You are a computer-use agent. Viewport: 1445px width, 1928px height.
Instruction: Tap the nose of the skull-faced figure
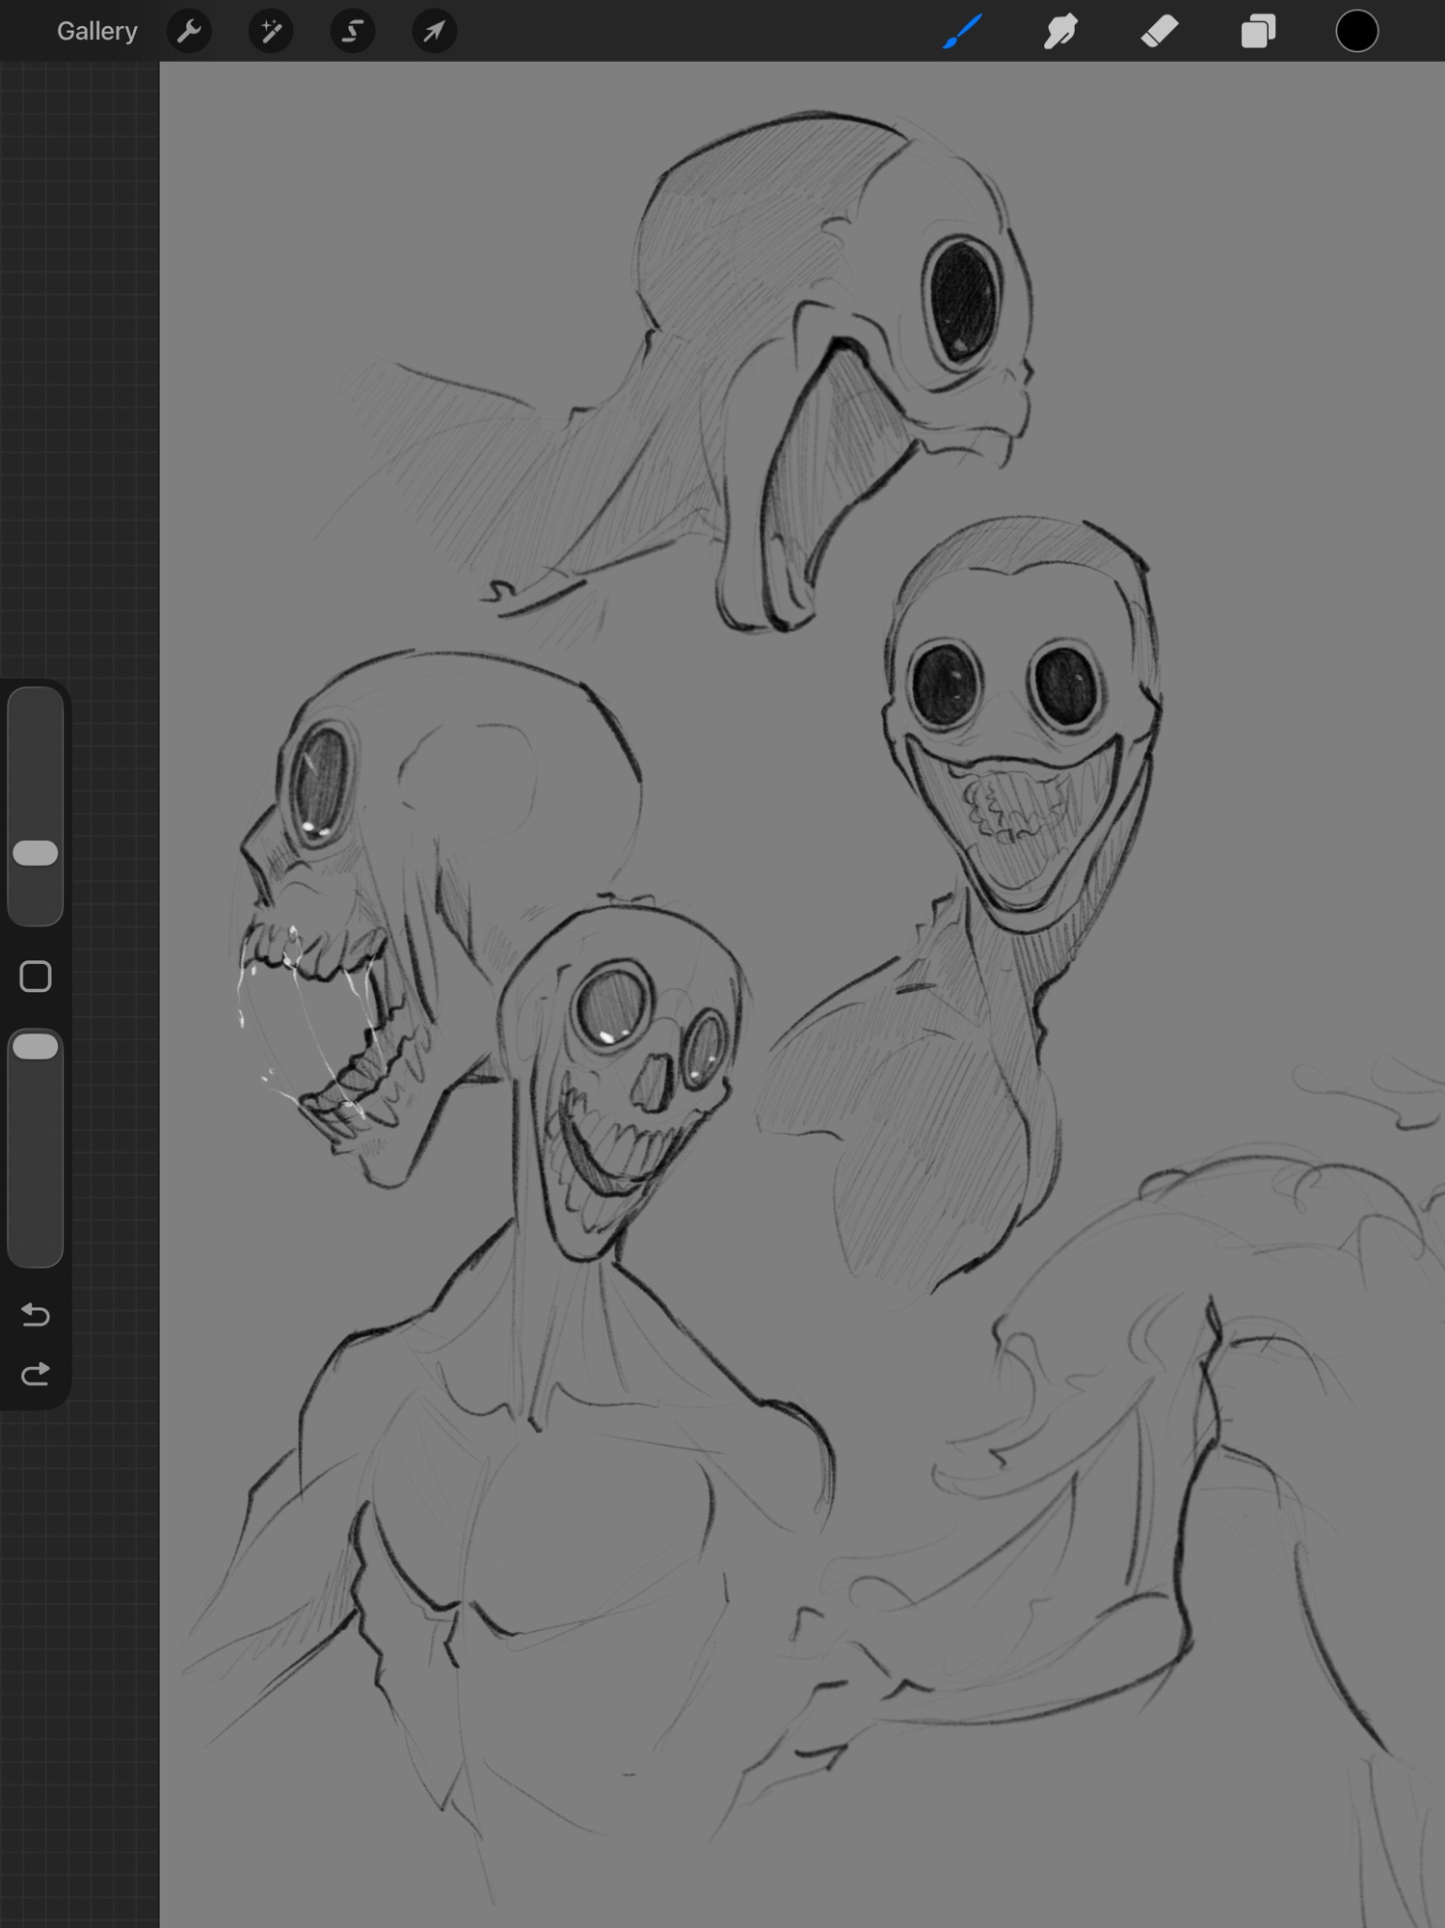[x=655, y=1082]
